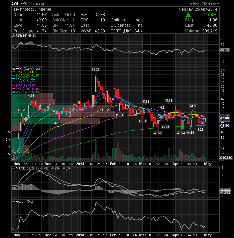The image size is (234, 238).
Task: Click the EPS value 1.13
Action: [101, 20]
